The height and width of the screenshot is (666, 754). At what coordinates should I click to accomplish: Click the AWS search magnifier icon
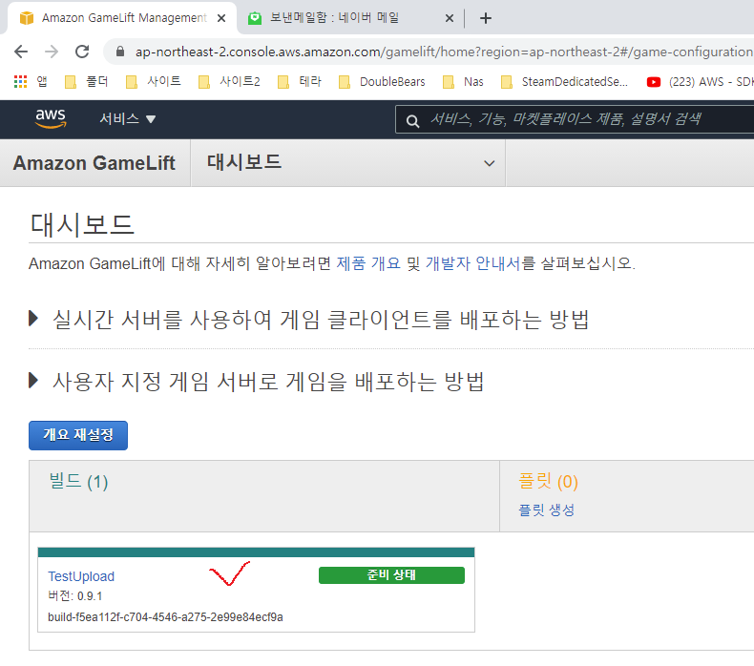pos(412,120)
